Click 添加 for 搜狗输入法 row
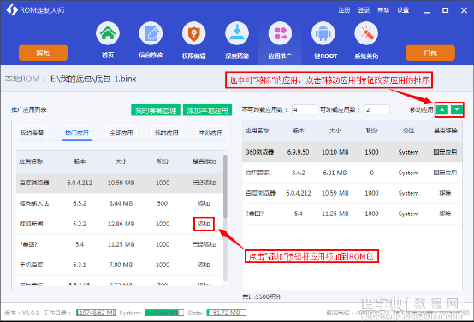This screenshot has height=322, width=474. click(x=204, y=203)
